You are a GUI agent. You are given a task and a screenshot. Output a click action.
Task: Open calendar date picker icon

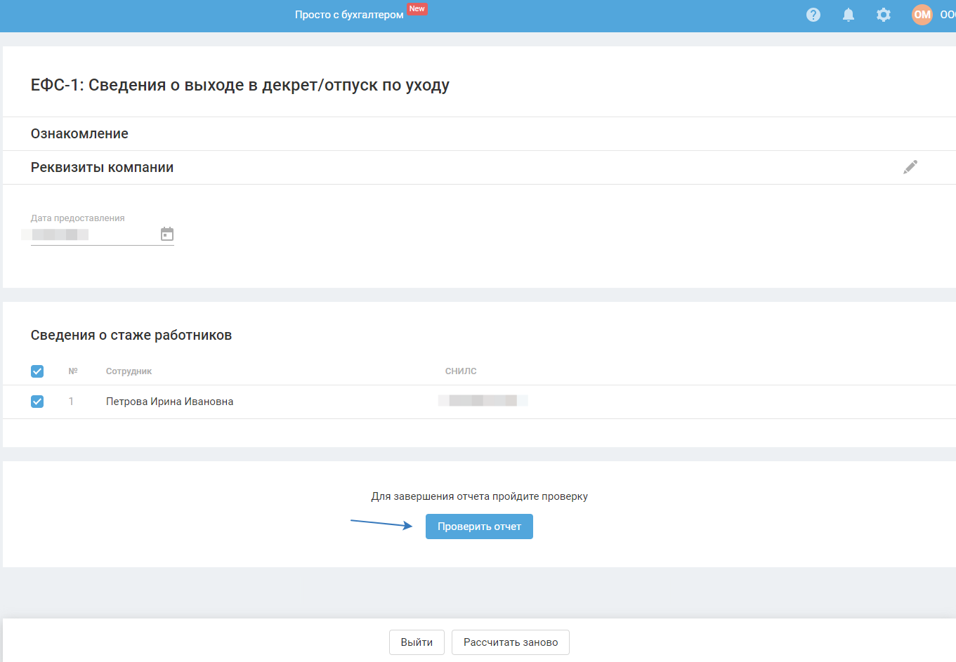[x=167, y=234]
